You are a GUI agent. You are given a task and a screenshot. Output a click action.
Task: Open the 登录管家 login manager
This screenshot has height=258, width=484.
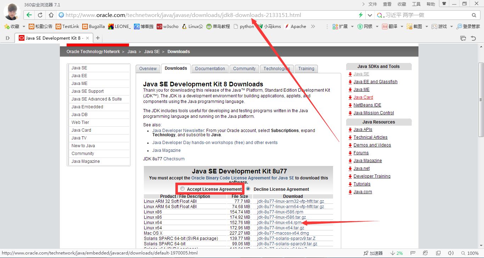[468, 27]
